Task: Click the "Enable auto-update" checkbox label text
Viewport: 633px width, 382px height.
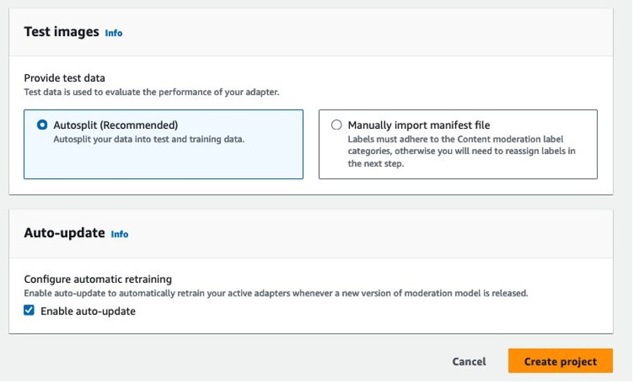Action: [x=88, y=311]
